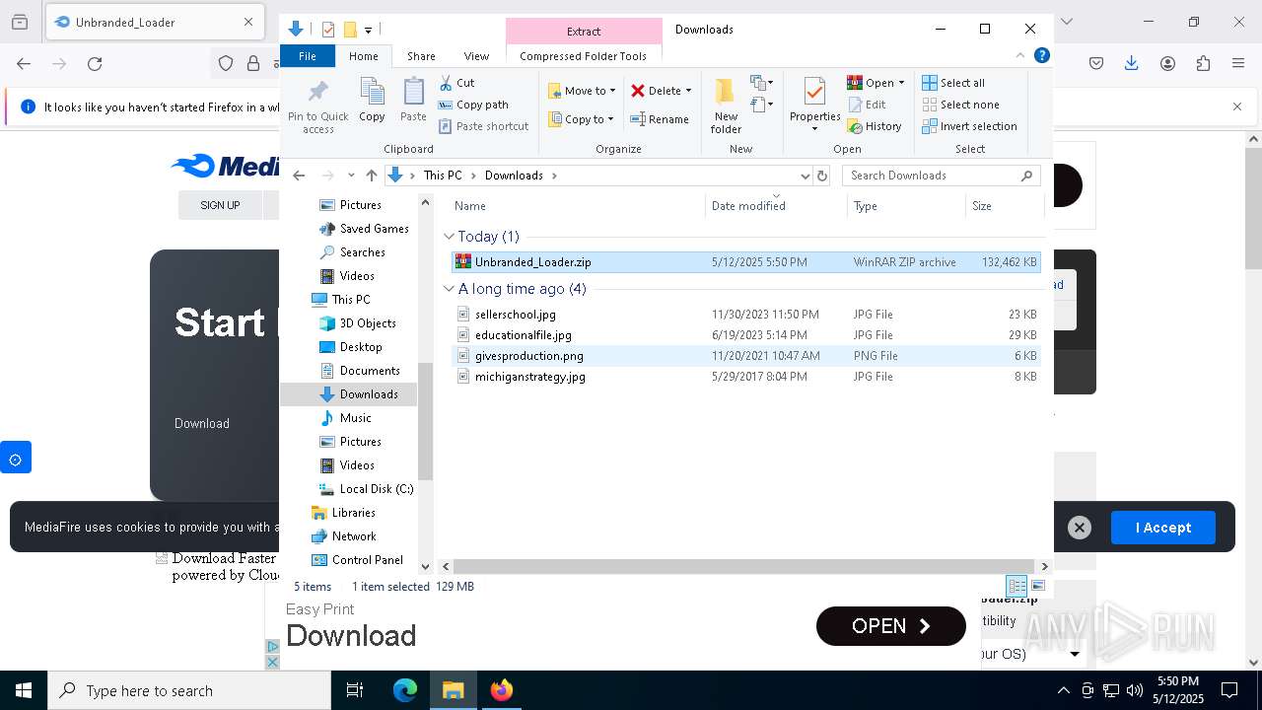Switch to the Home ribbon tab

coord(363,56)
